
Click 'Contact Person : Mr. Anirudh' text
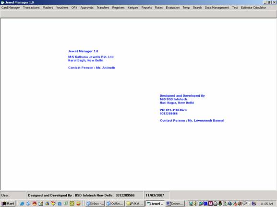coord(92,68)
